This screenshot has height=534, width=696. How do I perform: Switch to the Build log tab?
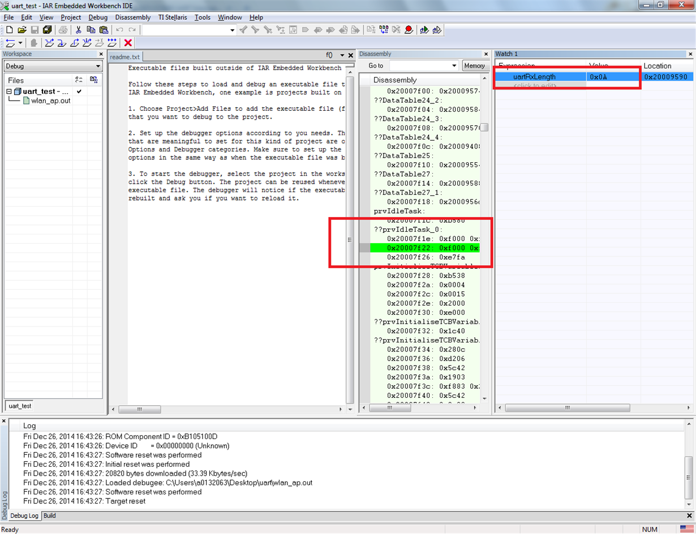50,516
